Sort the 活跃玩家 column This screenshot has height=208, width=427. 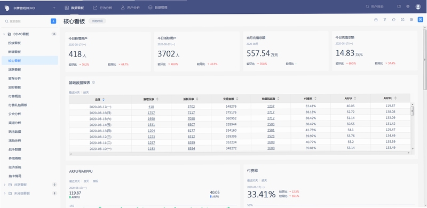[197, 99]
